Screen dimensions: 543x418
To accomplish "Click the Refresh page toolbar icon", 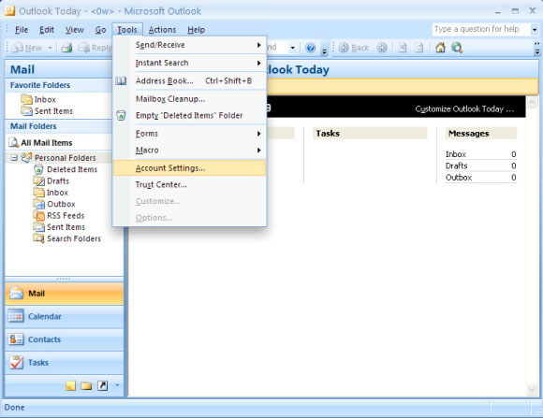I will click(419, 48).
